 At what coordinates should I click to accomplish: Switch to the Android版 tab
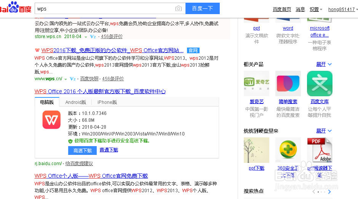click(75, 102)
